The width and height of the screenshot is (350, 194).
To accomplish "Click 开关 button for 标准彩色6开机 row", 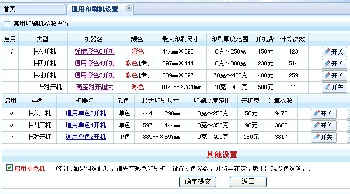I will (335, 52).
